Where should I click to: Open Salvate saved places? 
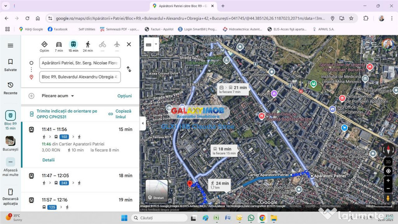(10, 65)
